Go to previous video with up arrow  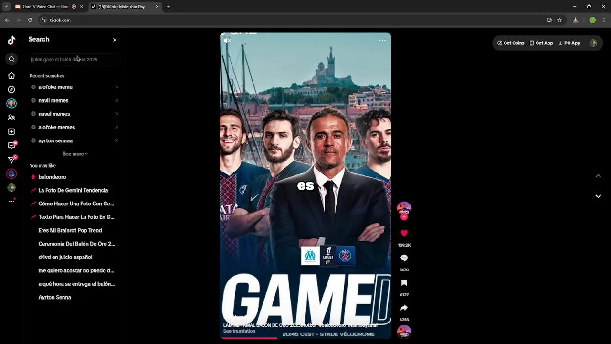[598, 176]
